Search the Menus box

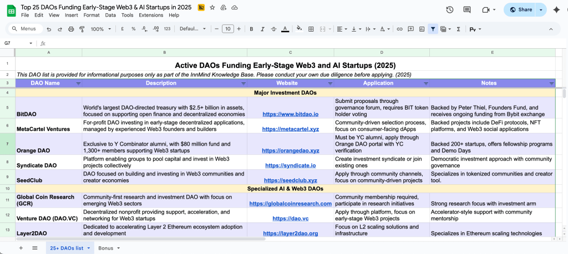(26, 29)
